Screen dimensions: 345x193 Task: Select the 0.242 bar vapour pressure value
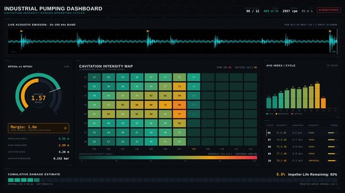61,158
